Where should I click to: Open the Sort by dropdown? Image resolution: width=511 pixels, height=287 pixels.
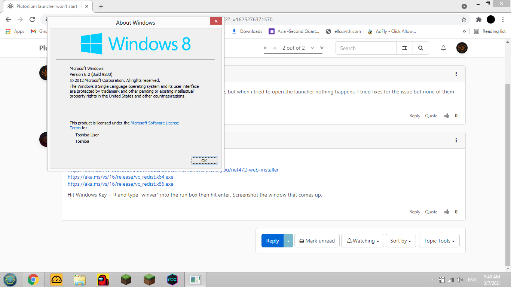(x=401, y=241)
